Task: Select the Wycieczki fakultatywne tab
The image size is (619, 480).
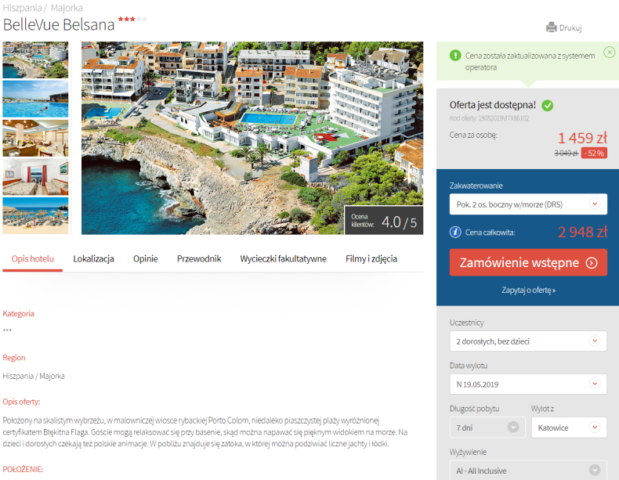Action: click(x=283, y=258)
